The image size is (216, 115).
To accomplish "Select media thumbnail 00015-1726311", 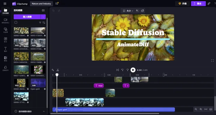I will coord(38,31).
